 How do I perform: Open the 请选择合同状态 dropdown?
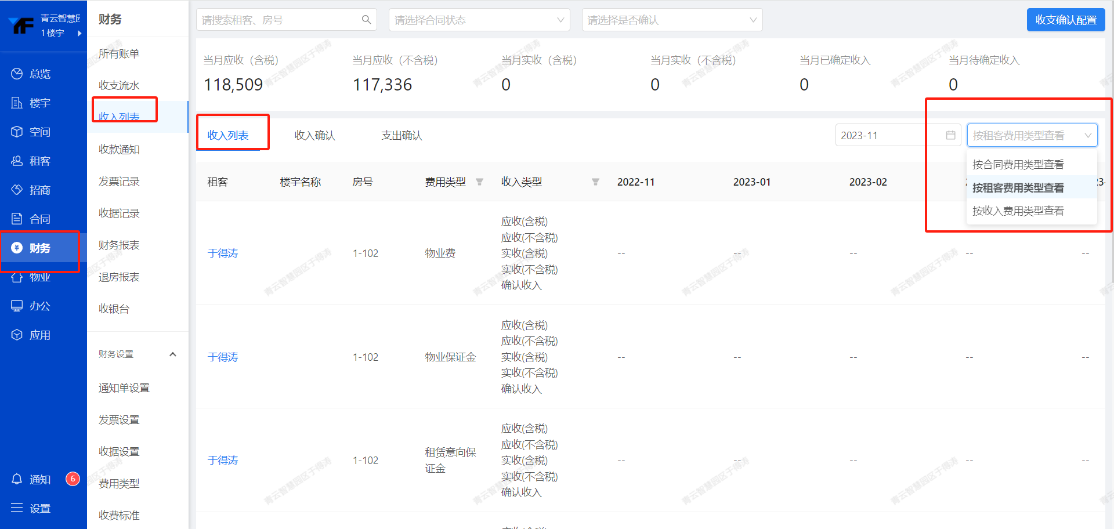click(x=479, y=20)
